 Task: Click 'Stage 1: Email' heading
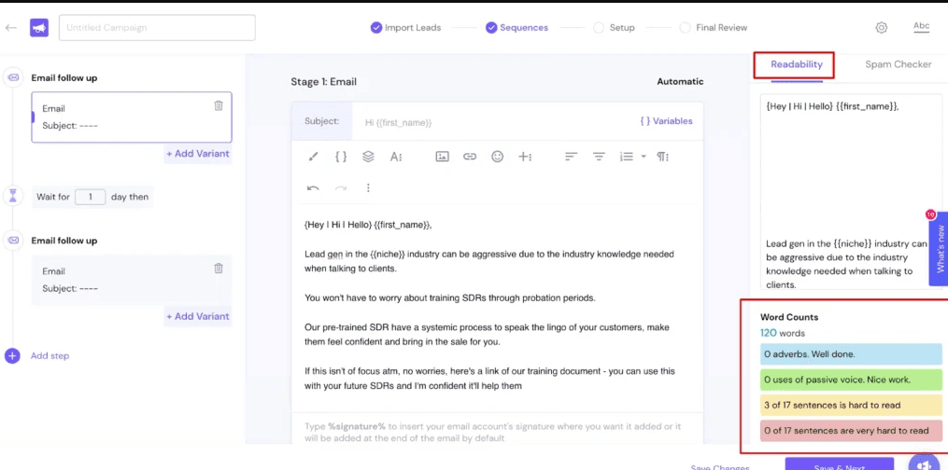tap(323, 82)
